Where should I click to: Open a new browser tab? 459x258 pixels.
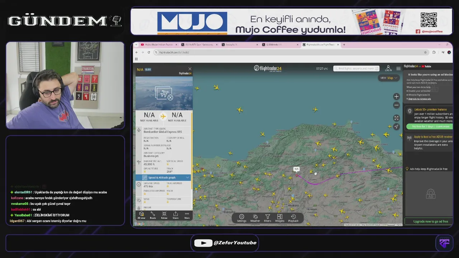point(344,45)
